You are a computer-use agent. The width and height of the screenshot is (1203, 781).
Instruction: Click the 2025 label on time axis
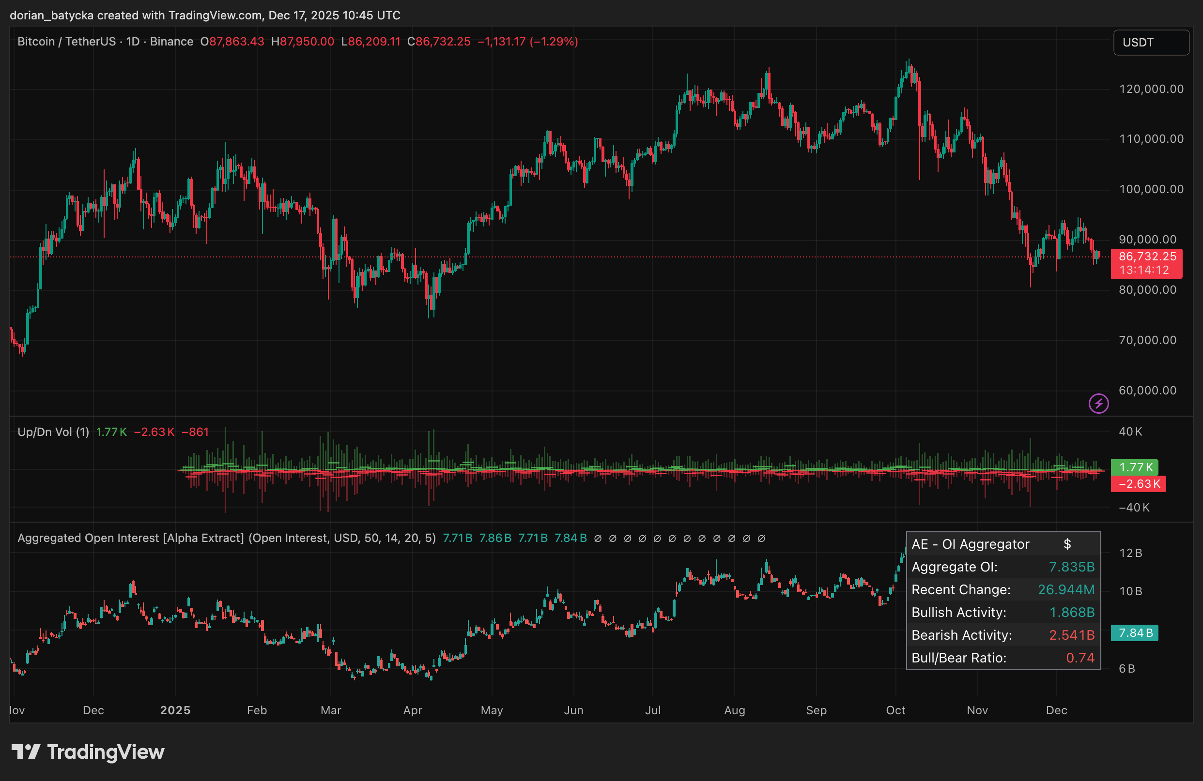pos(175,710)
